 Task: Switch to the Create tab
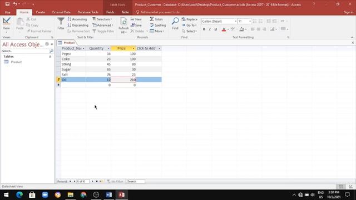click(x=40, y=12)
